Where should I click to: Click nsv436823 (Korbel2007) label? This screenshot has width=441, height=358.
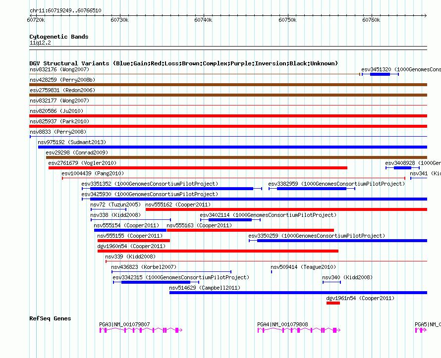point(144,267)
